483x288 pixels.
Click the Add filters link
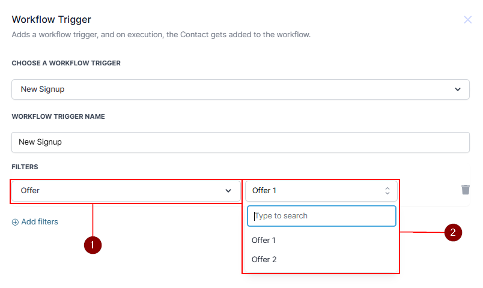click(x=40, y=222)
